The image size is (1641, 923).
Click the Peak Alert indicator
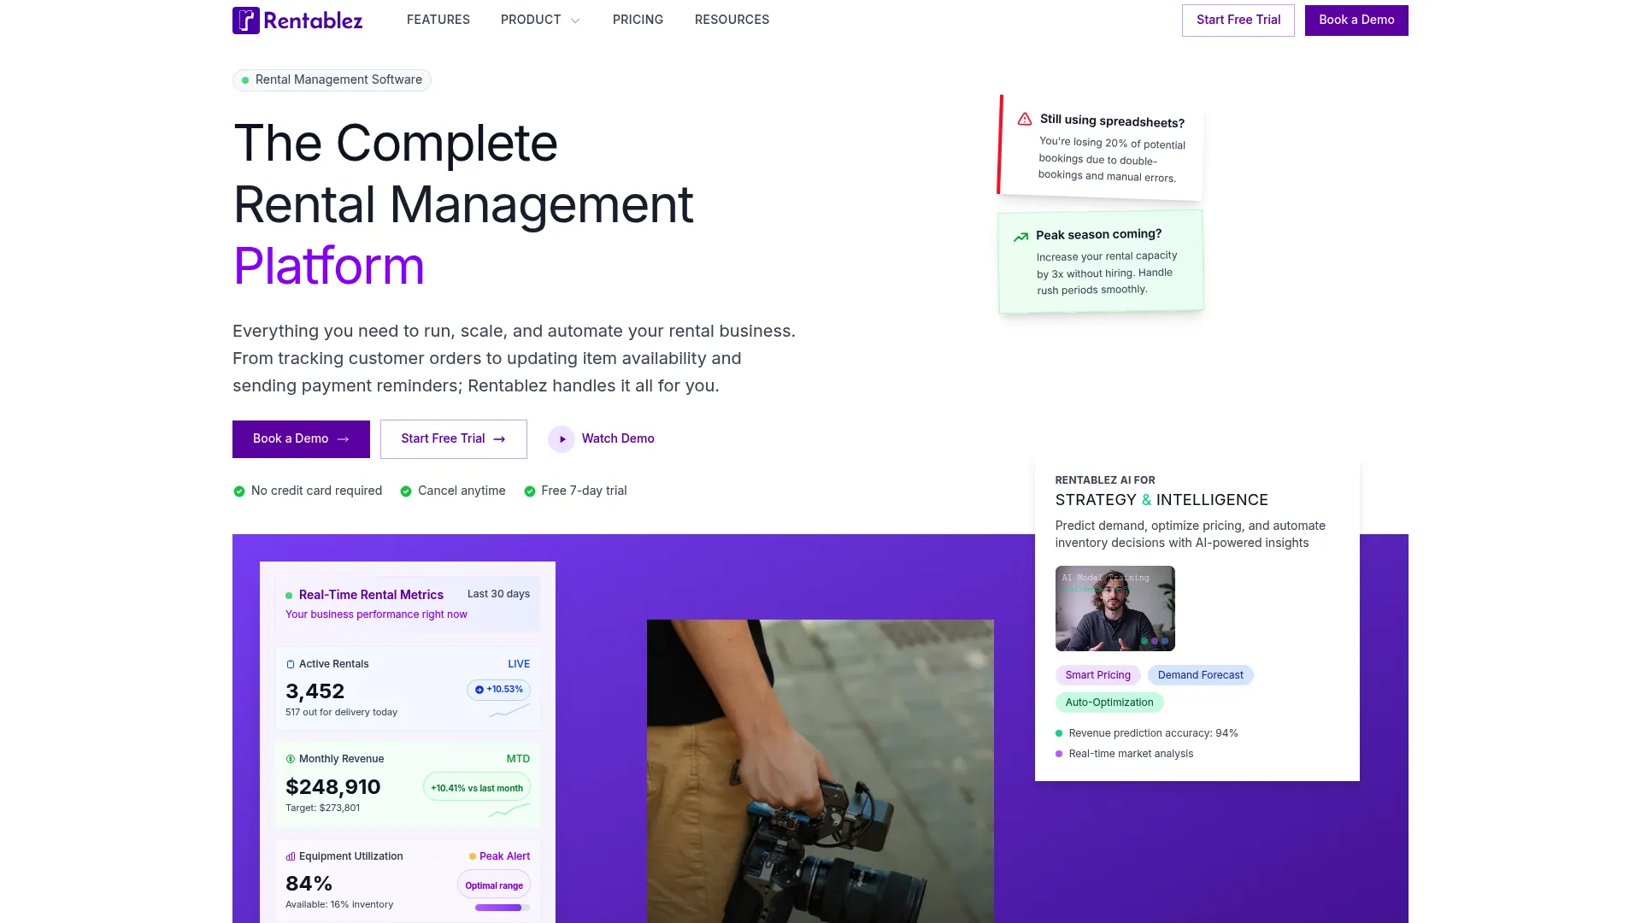click(499, 856)
